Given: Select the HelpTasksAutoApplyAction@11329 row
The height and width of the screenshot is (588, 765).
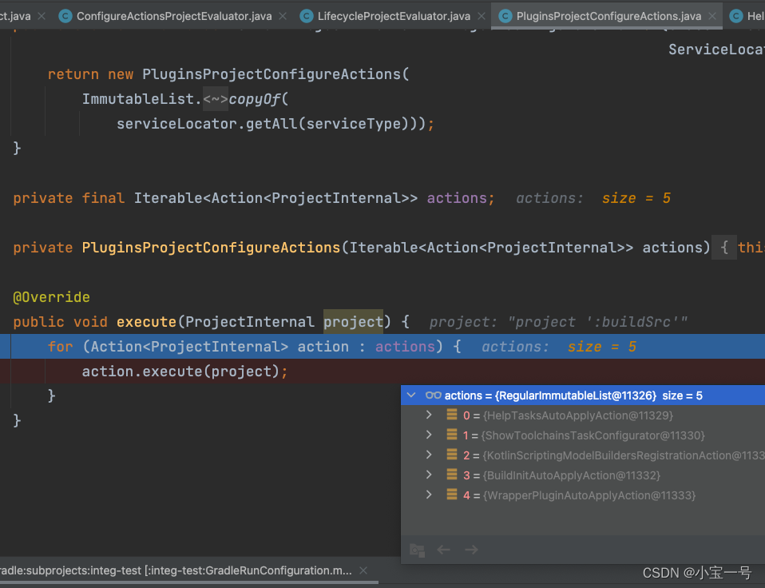Looking at the screenshot, I should tap(582, 415).
